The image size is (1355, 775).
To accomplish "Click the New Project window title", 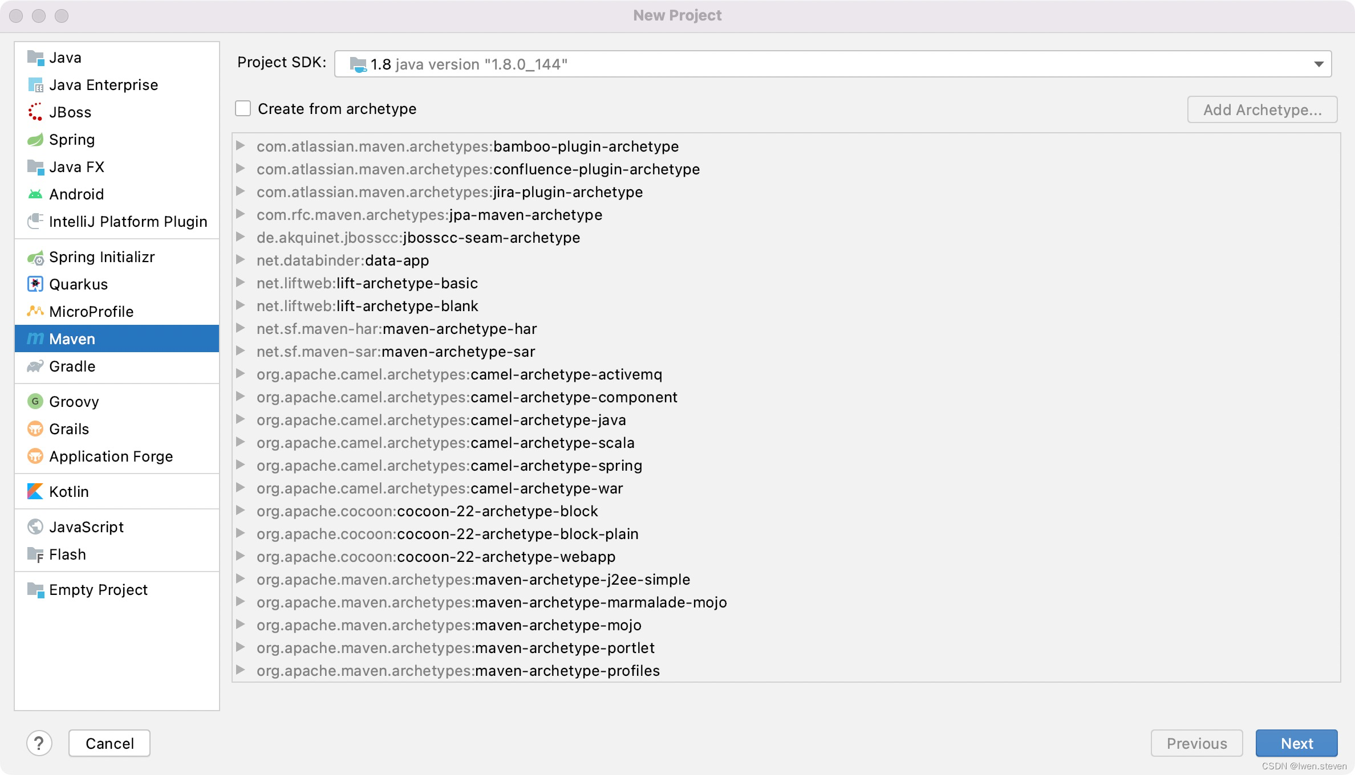I will (677, 15).
